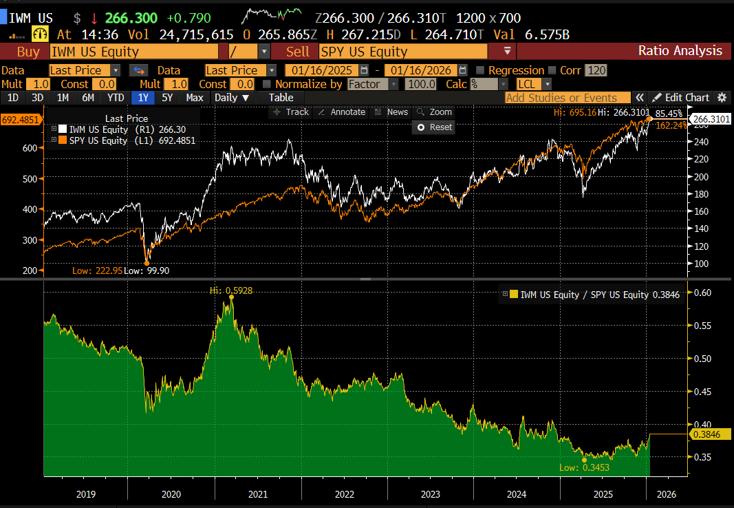The image size is (734, 508).
Task: Click the yellow ratio swatch in lower legend
Action: [x=514, y=294]
